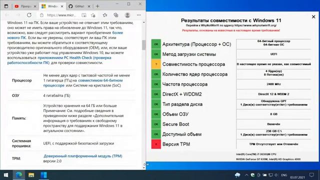Select the Intel Core i7-3630QM CPU text
Viewport: 320px width, 180px height.
click(x=256, y=154)
